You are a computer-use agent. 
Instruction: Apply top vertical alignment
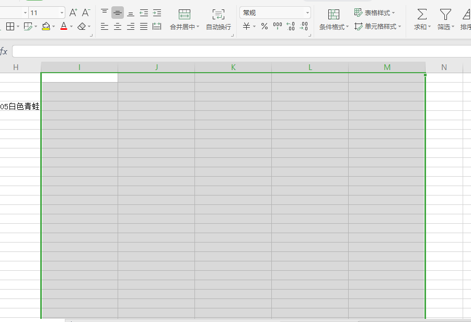(x=104, y=13)
